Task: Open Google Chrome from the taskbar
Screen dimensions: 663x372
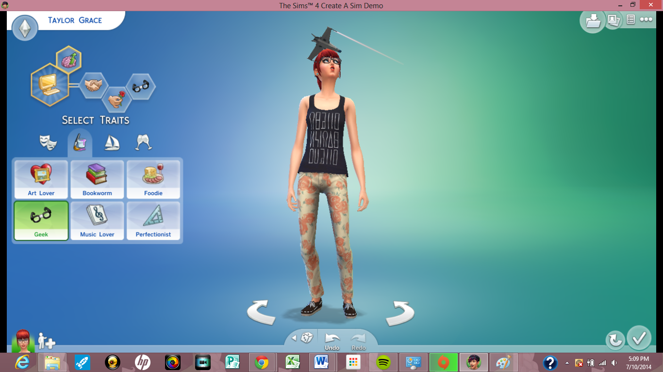Action: point(262,362)
